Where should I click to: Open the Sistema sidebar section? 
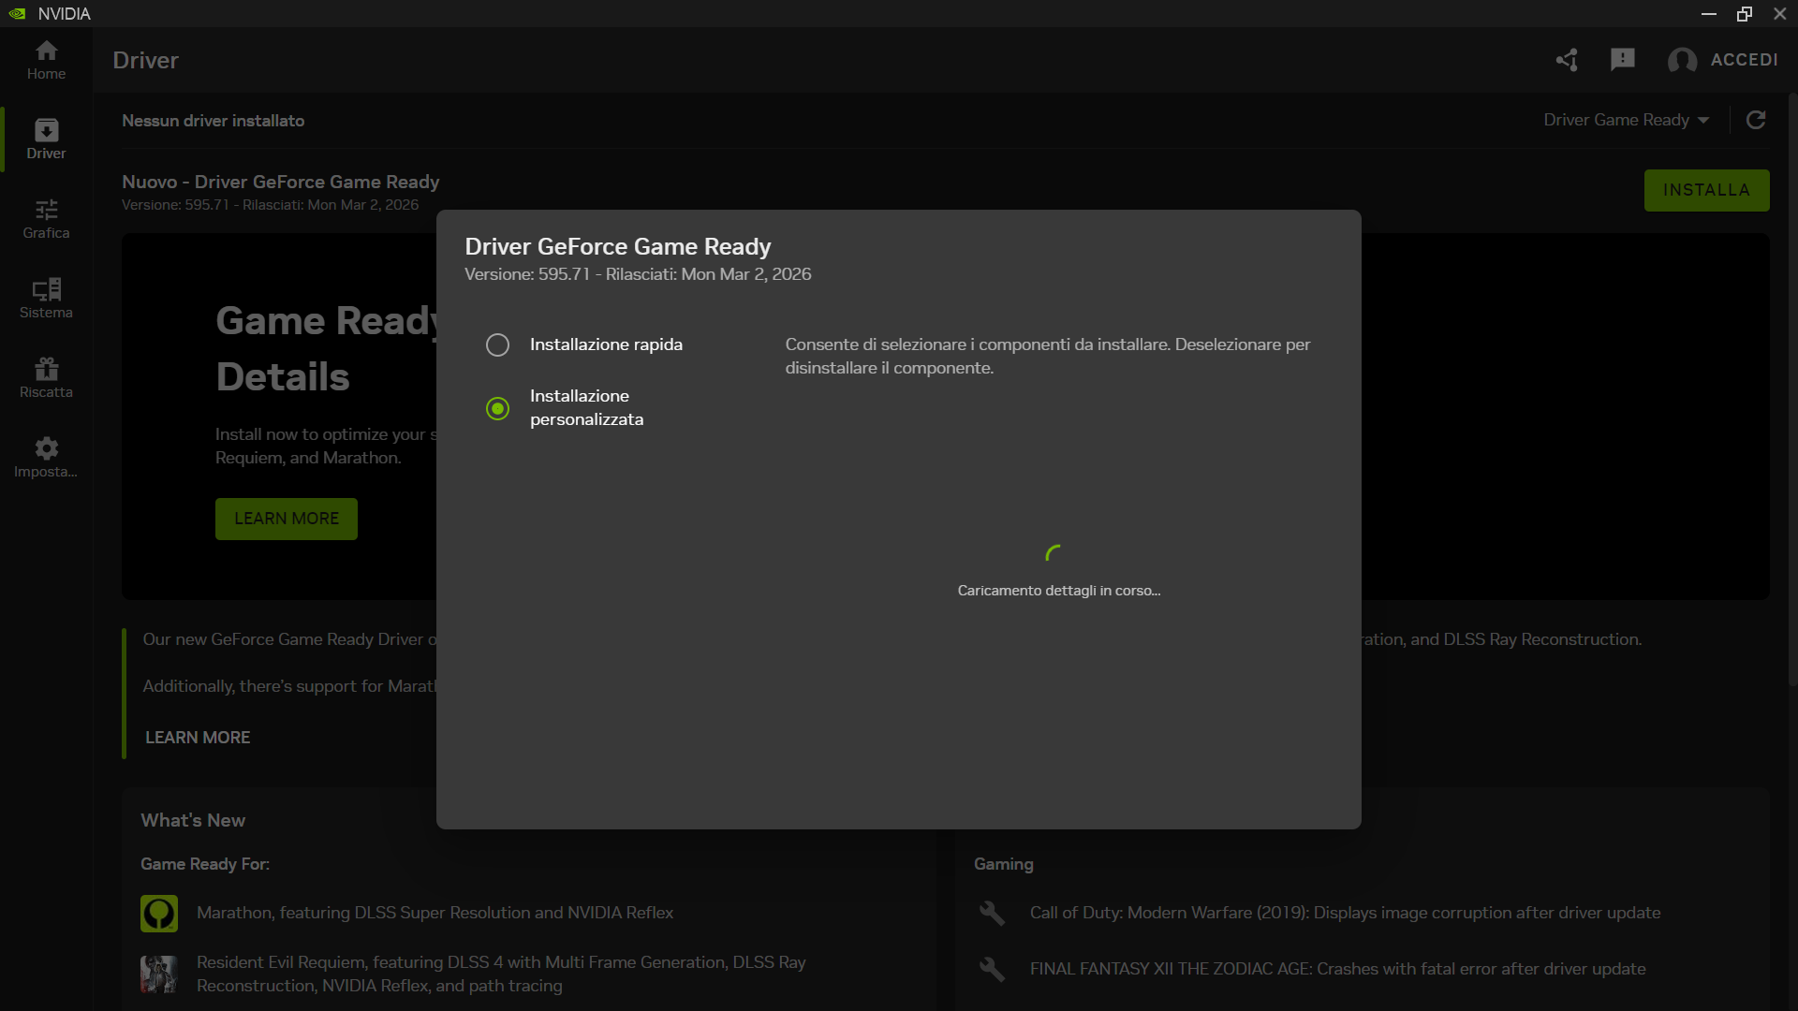[x=46, y=299]
